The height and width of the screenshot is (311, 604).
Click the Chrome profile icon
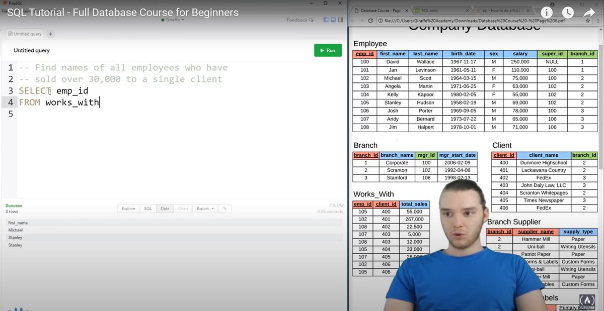[x=553, y=4]
